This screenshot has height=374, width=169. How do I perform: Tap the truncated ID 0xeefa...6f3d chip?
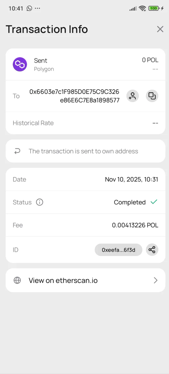coord(118,250)
